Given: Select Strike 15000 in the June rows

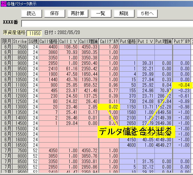Looking at the screenshot, I should click(20, 129).
